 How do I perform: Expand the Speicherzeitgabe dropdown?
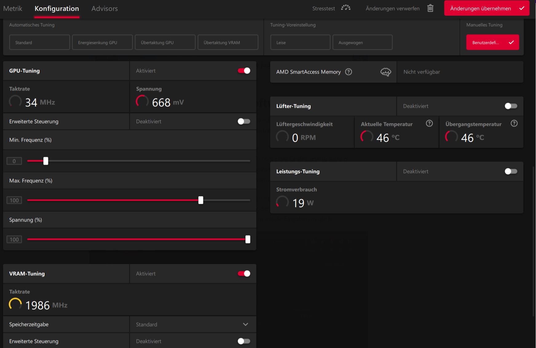[x=245, y=324]
